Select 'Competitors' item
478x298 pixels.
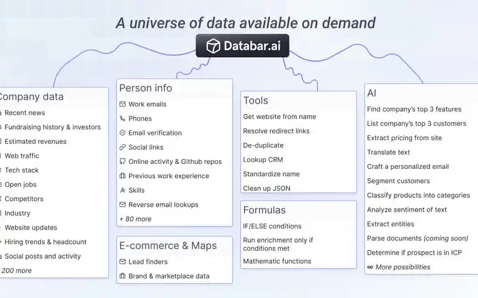click(x=24, y=199)
